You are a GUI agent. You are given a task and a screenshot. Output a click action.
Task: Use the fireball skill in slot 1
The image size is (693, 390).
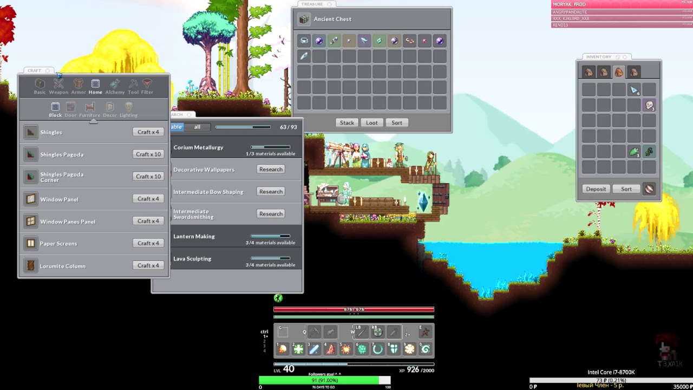click(283, 349)
